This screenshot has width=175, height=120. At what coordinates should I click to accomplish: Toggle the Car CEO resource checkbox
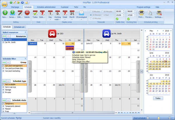pos(3,40)
